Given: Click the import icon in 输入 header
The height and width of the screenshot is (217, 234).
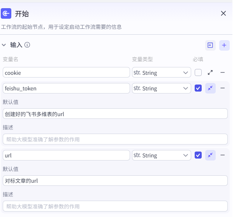Looking at the screenshot, I should tap(210, 45).
